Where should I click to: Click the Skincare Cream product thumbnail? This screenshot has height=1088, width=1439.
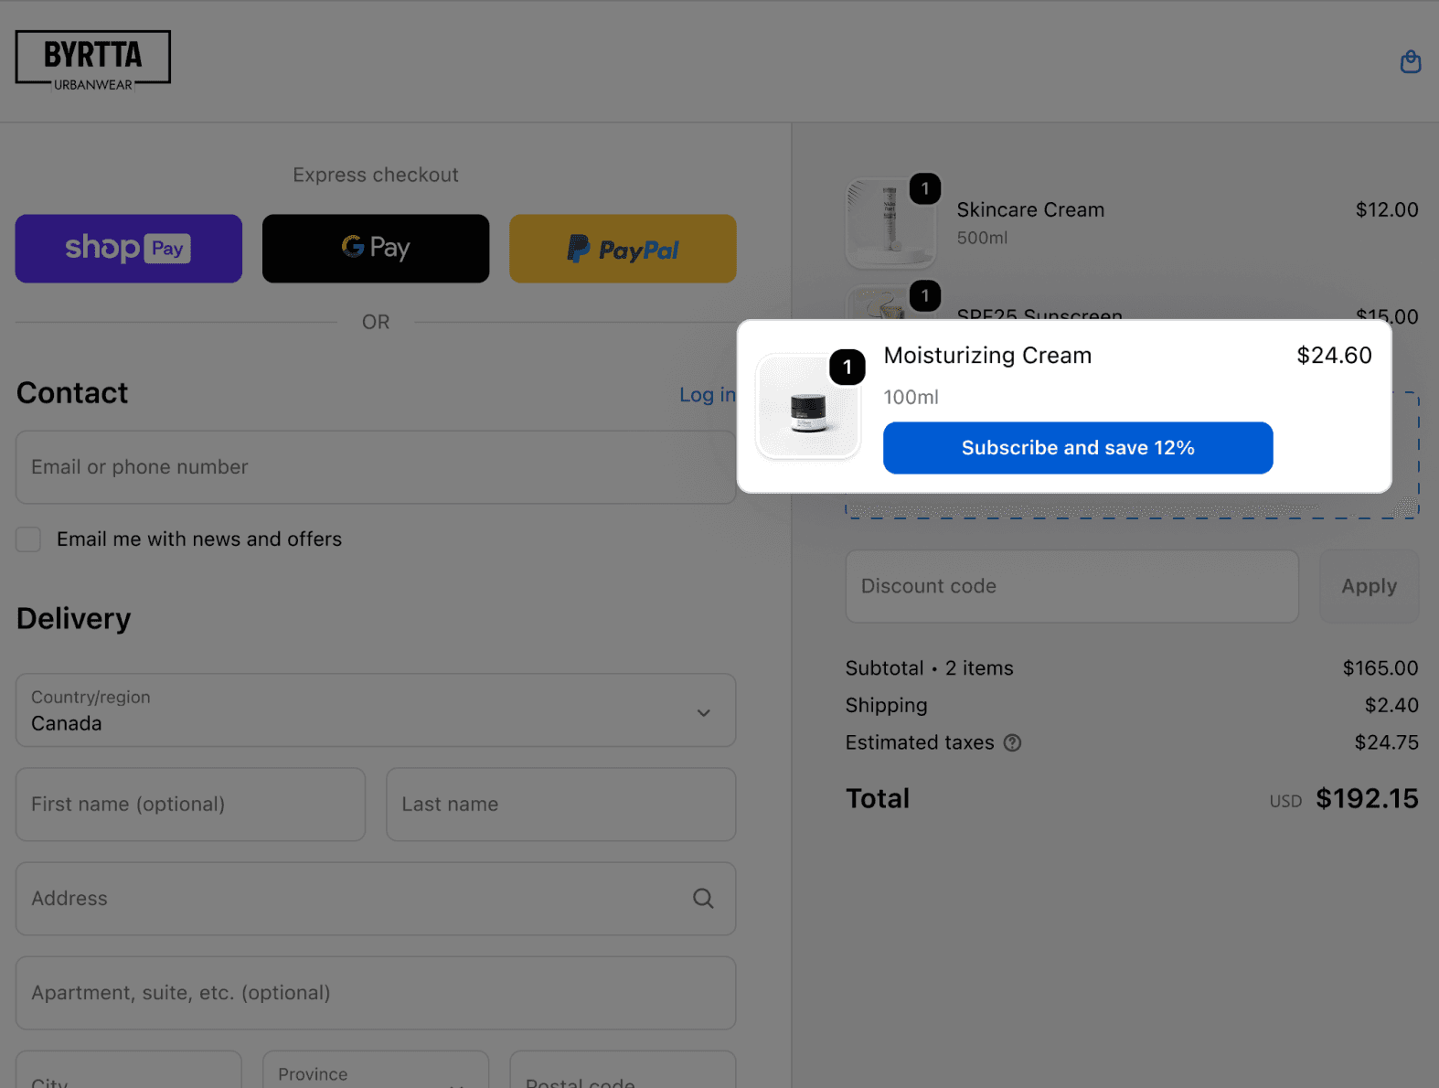click(890, 223)
